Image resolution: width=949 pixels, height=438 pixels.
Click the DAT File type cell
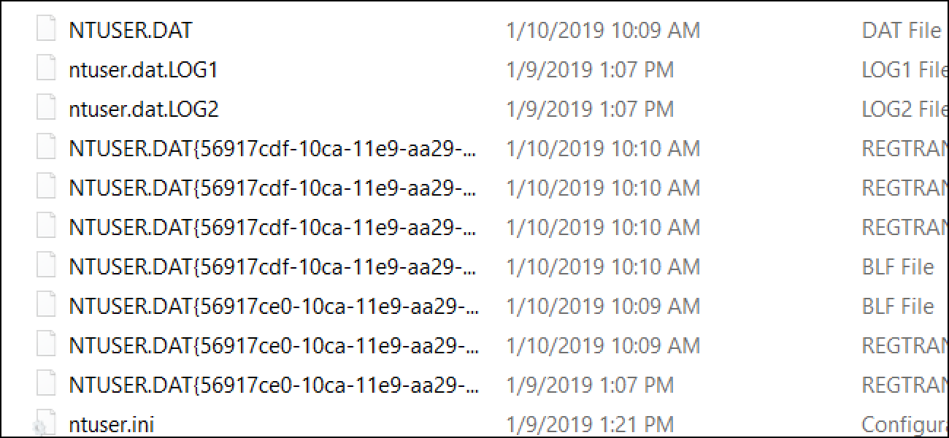coord(902,31)
